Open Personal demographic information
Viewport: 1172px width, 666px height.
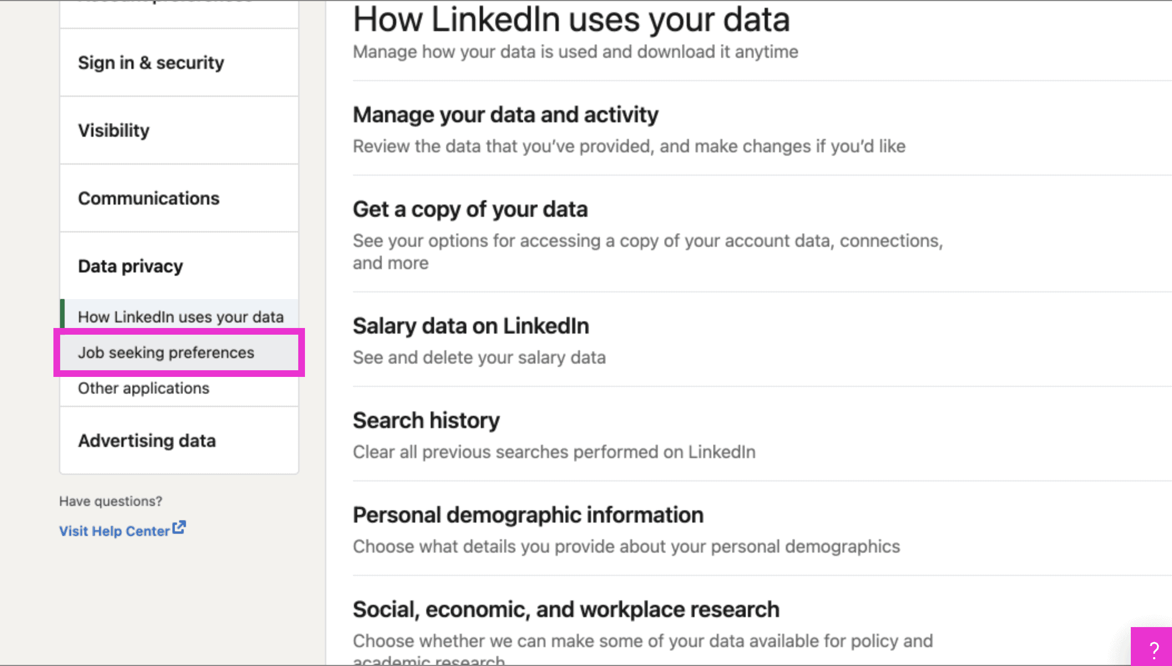(528, 515)
